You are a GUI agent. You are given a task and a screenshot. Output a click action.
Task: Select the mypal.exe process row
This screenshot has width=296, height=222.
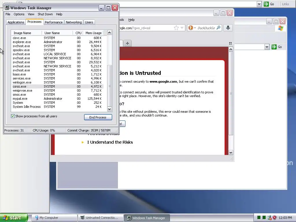(57, 99)
